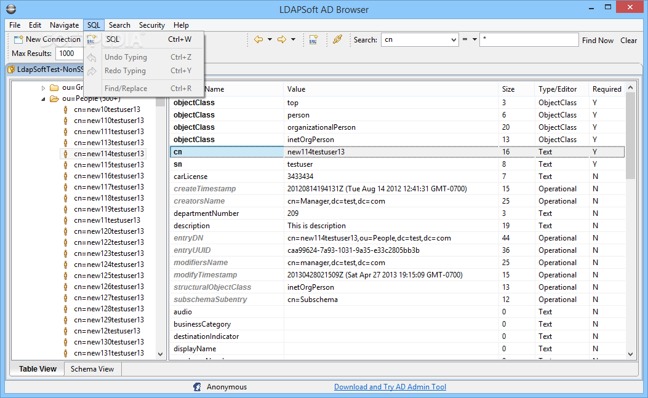648x398 pixels.
Task: Click the Find Now button
Action: [598, 41]
